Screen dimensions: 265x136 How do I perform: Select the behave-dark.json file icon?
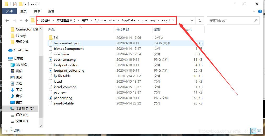tap(51, 43)
